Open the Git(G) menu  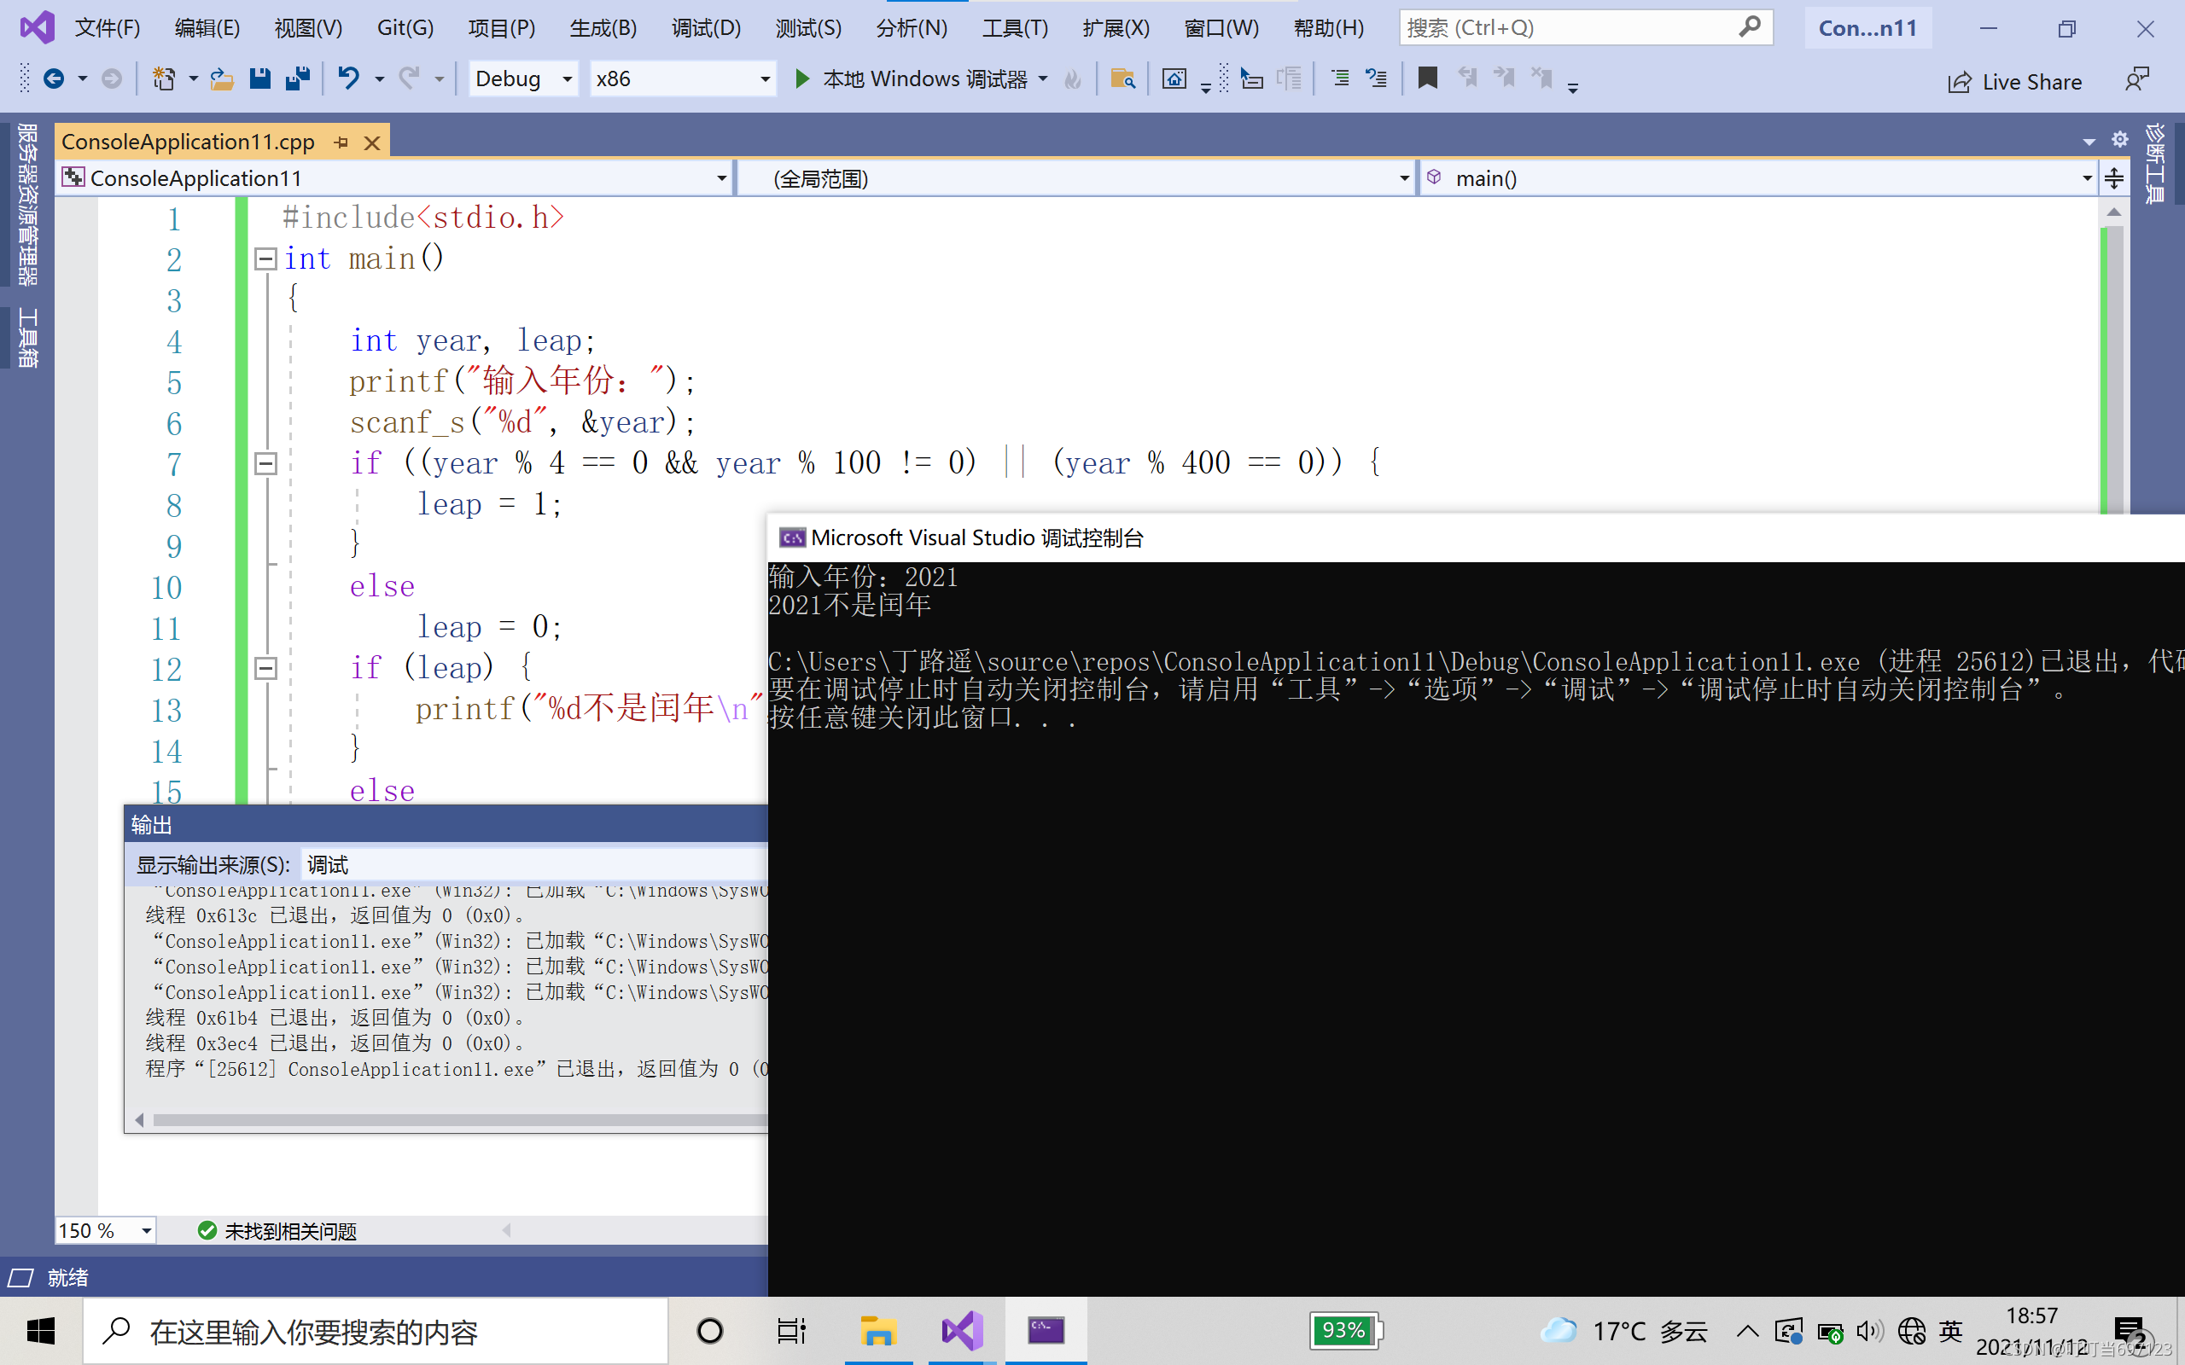click(x=406, y=26)
